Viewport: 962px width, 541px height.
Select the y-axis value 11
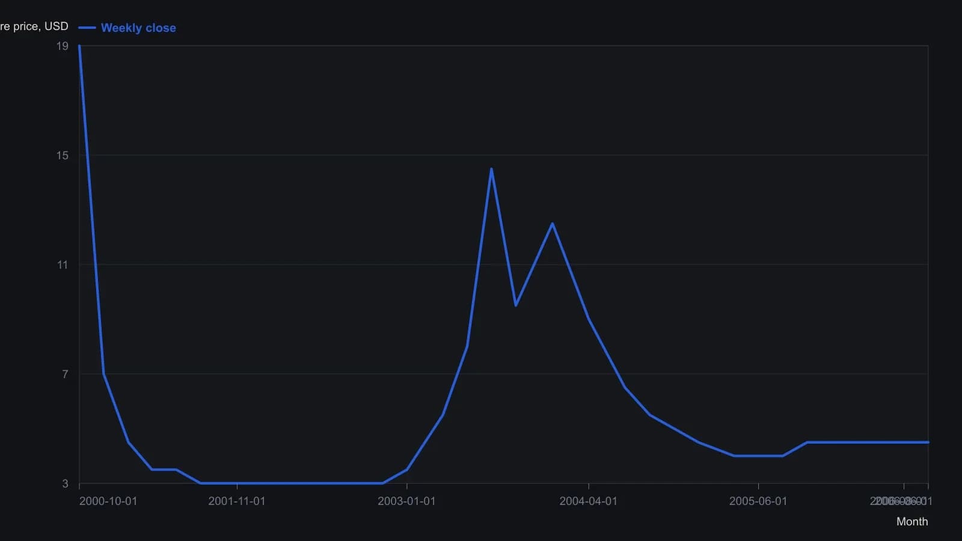pyautogui.click(x=63, y=265)
